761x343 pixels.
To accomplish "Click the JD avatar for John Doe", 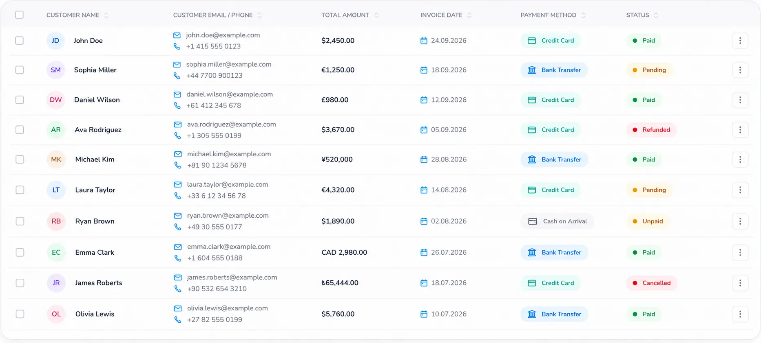I will tap(55, 41).
